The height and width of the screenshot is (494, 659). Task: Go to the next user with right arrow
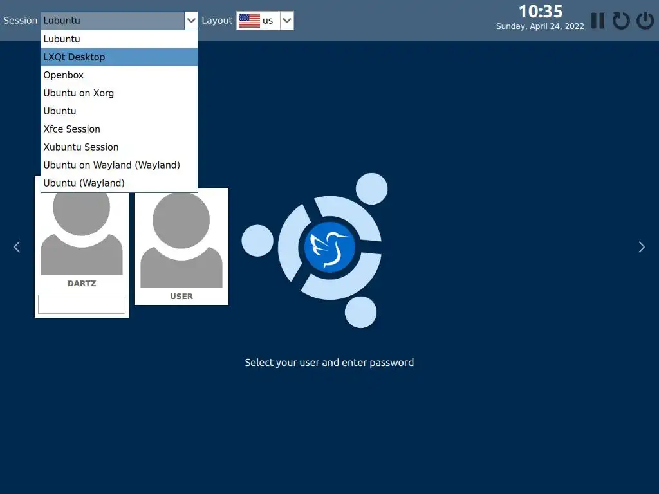click(642, 247)
